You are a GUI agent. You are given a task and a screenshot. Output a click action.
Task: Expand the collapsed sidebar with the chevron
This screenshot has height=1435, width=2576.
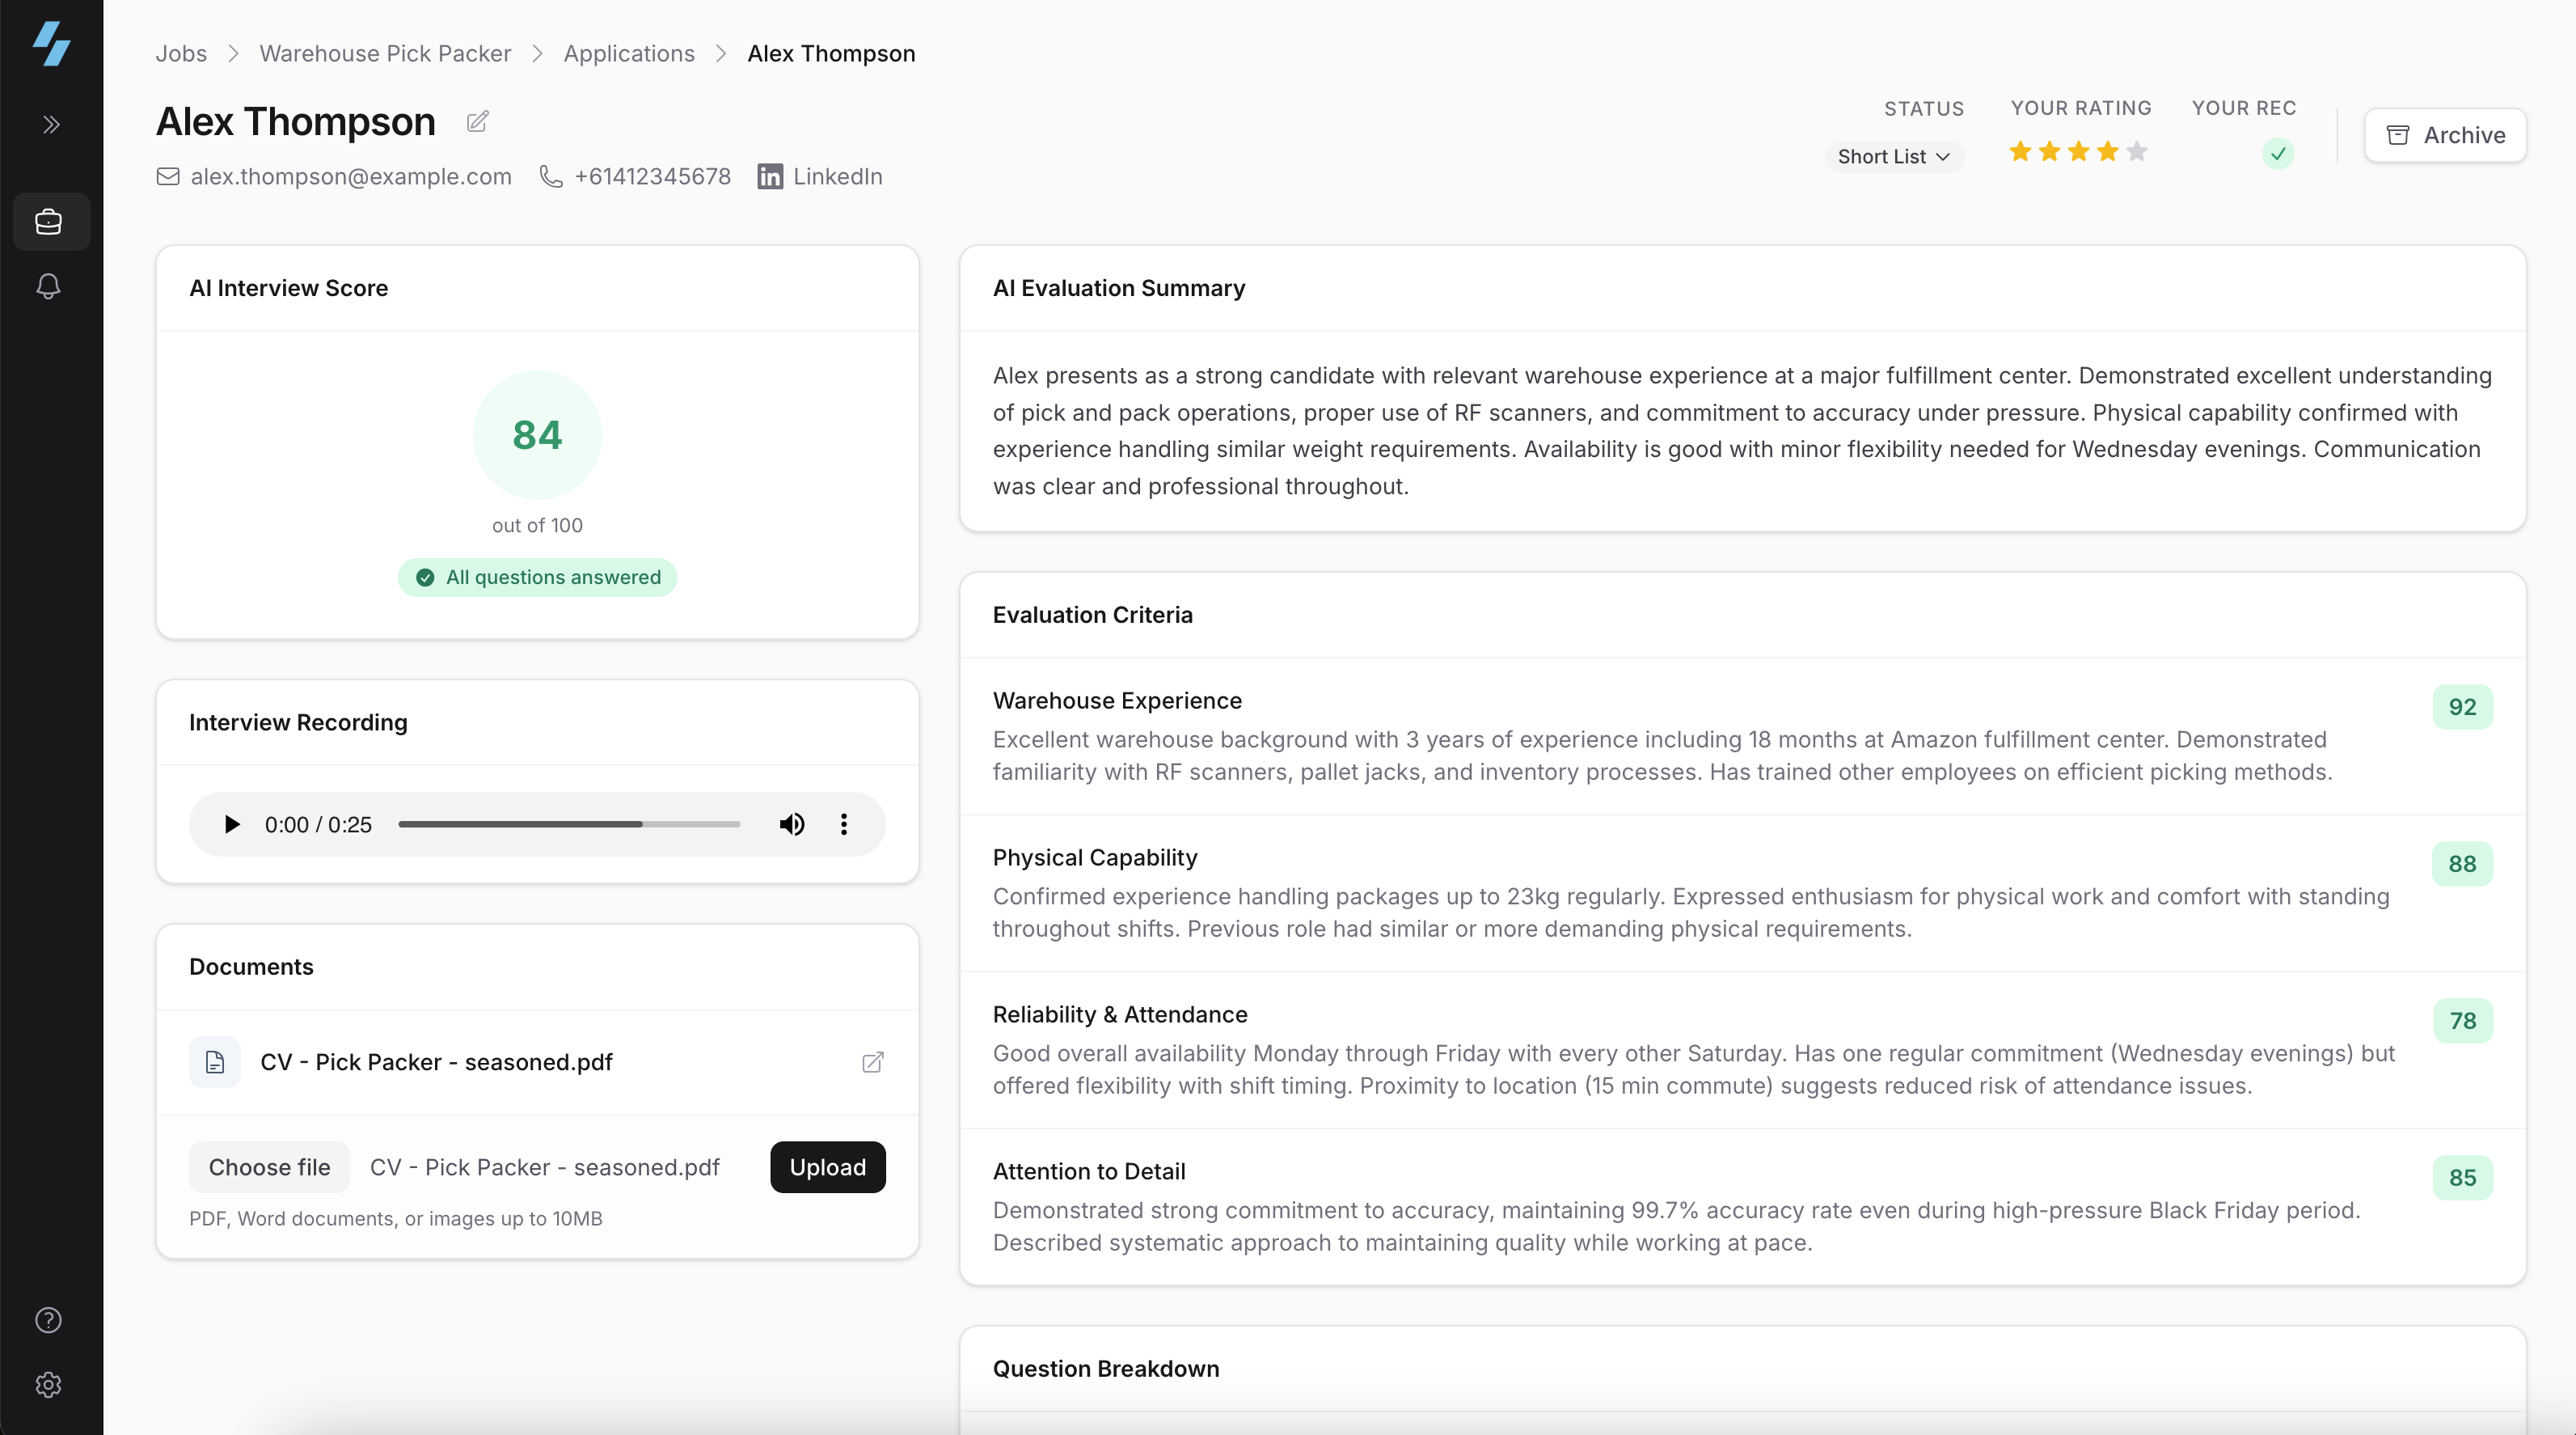pyautogui.click(x=49, y=124)
